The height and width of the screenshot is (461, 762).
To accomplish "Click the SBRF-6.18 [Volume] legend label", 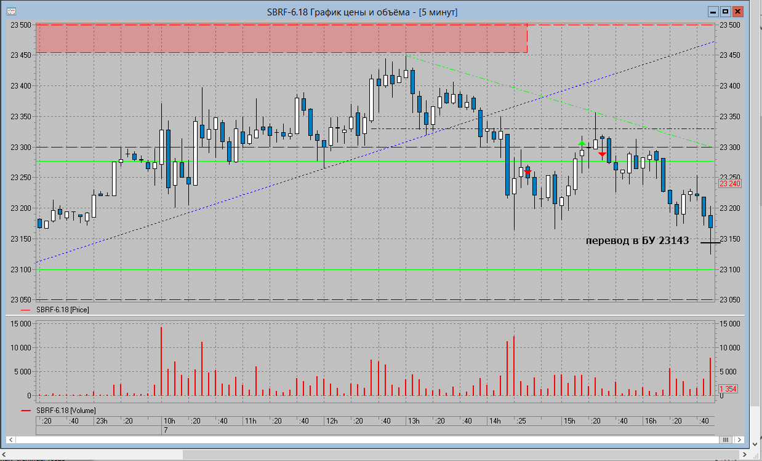I will coord(66,409).
